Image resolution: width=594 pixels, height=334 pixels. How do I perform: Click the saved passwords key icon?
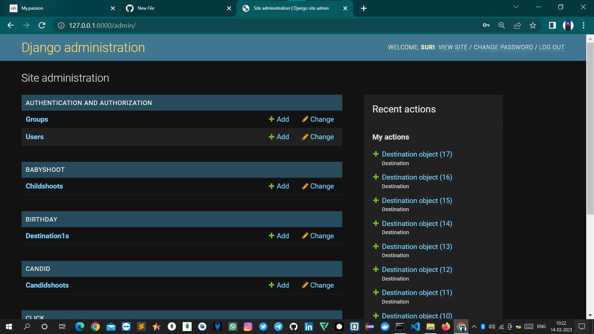(x=486, y=25)
